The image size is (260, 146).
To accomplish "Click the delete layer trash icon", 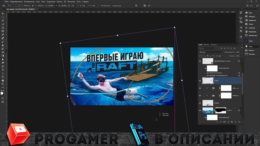I will click(x=239, y=122).
